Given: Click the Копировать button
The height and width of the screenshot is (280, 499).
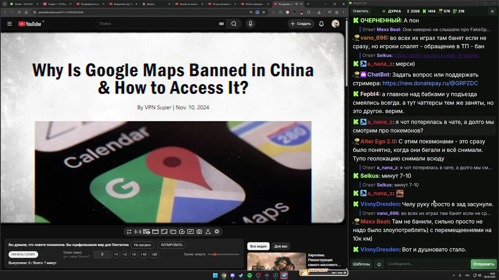Looking at the screenshot, I should [172, 245].
